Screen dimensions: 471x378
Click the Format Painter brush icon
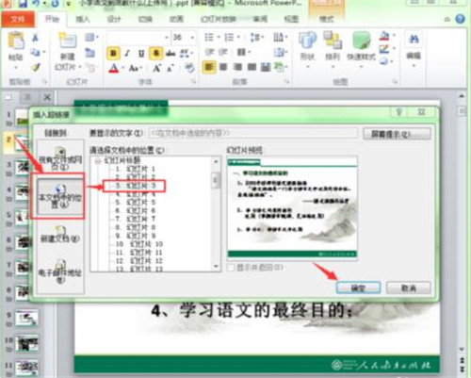click(35, 67)
